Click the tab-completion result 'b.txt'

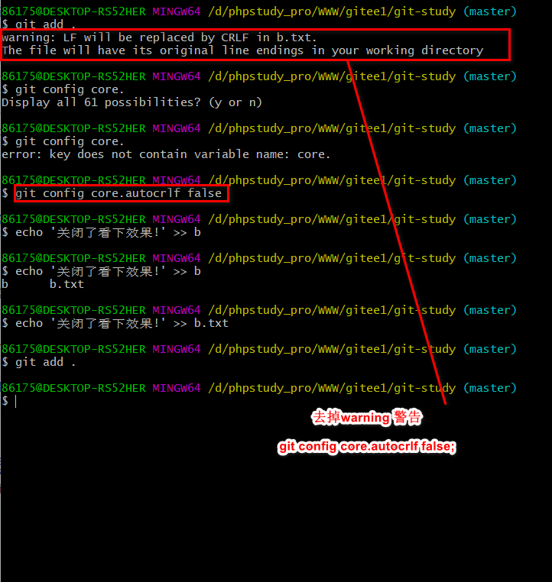tap(67, 284)
